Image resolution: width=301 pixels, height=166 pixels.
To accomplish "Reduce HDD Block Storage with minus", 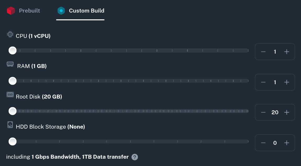I will [x=263, y=143].
